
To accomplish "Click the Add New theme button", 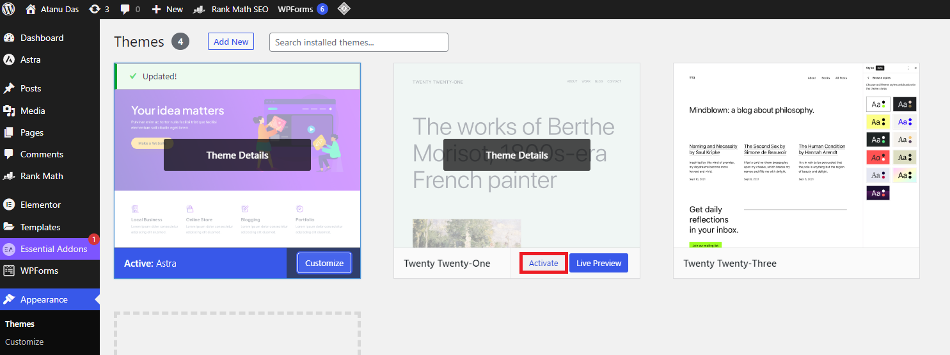I will (231, 42).
